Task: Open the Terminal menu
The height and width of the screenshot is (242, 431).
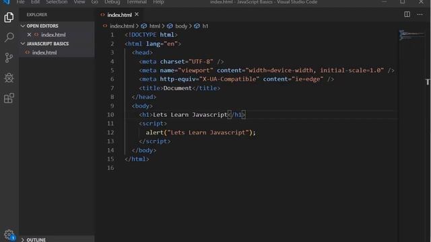Action: pyautogui.click(x=136, y=2)
